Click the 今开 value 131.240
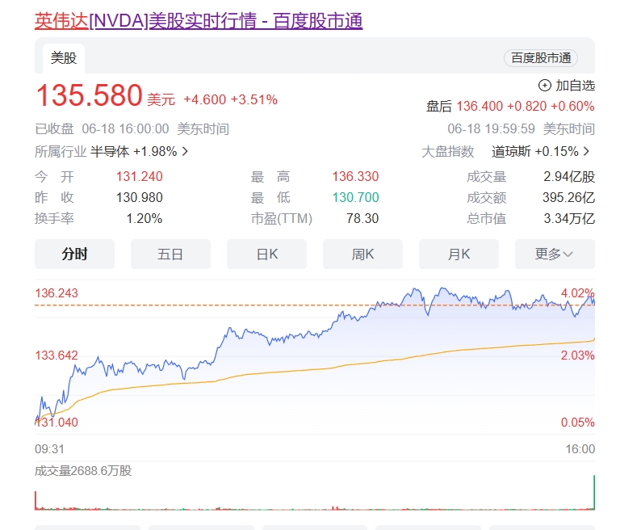Screen dimensions: 641x530 [140, 176]
